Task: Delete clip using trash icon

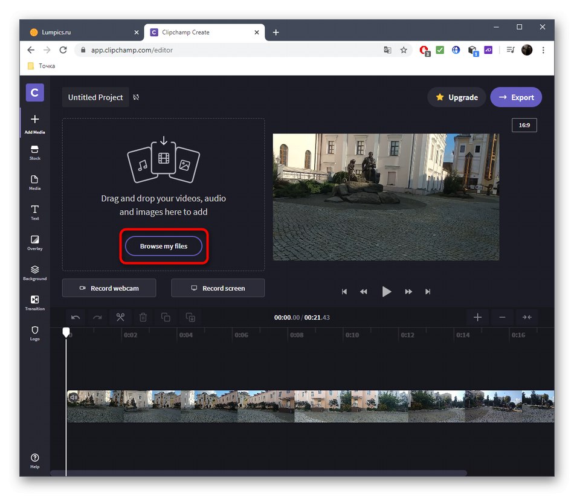Action: coord(143,317)
